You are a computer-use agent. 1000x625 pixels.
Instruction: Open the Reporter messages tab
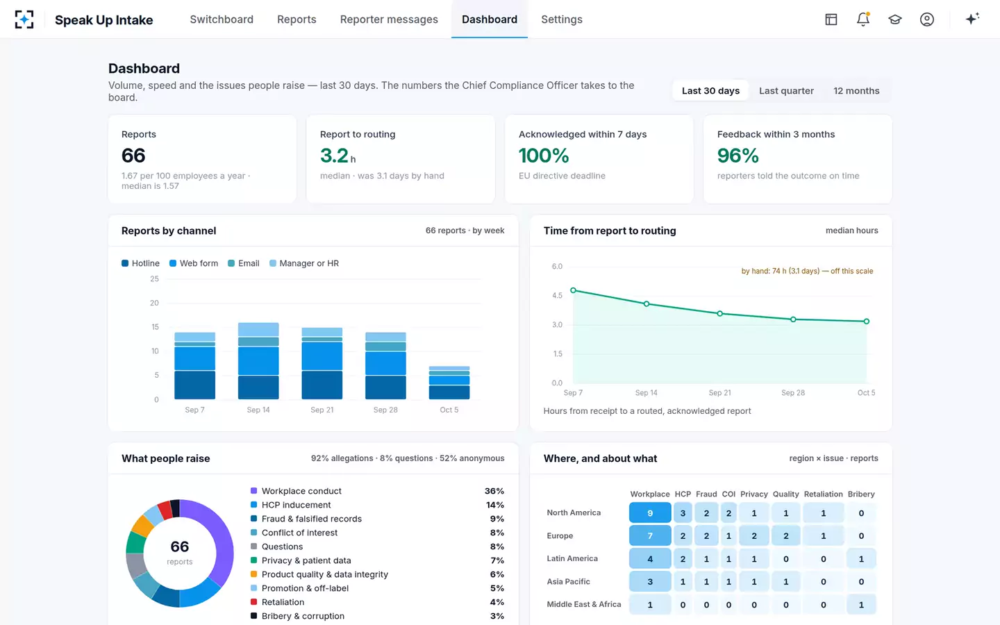coord(389,19)
